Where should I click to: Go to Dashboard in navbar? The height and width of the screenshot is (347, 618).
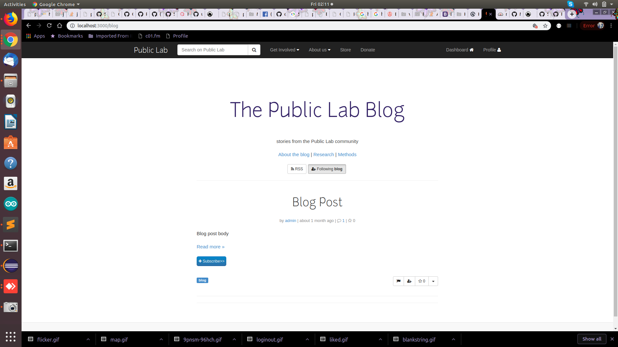pyautogui.click(x=460, y=50)
